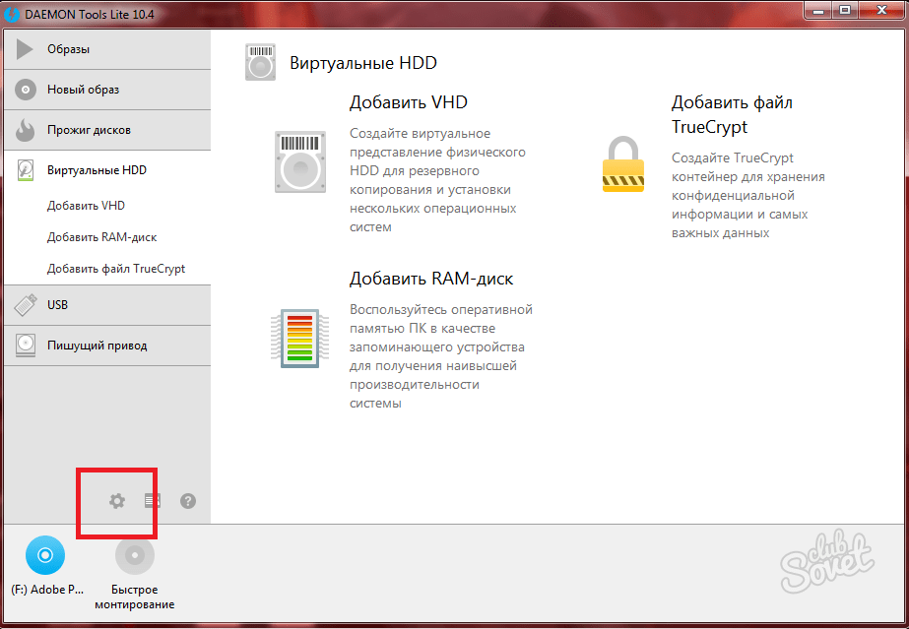Select Виртуальные HDD in the sidebar
Screen dimensions: 909x629
click(x=107, y=170)
